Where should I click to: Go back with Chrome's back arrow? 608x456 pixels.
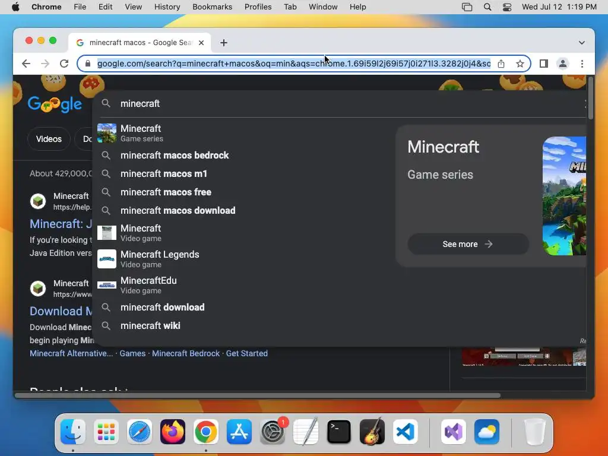point(26,64)
